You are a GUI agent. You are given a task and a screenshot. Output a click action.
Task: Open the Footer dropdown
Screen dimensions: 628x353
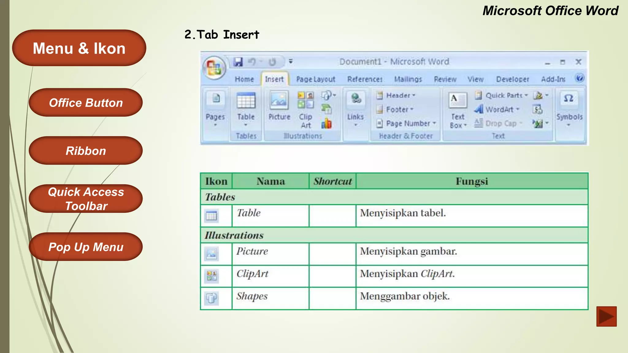coord(395,109)
